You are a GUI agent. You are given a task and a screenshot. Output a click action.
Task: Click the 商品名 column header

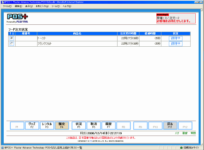pyautogui.click(x=77, y=33)
